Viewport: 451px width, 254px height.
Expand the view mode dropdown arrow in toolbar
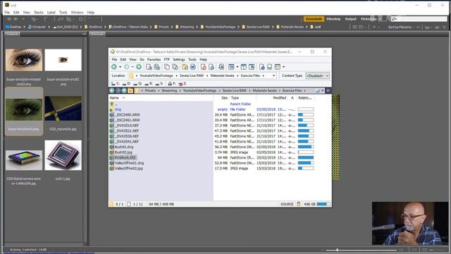pos(237,67)
